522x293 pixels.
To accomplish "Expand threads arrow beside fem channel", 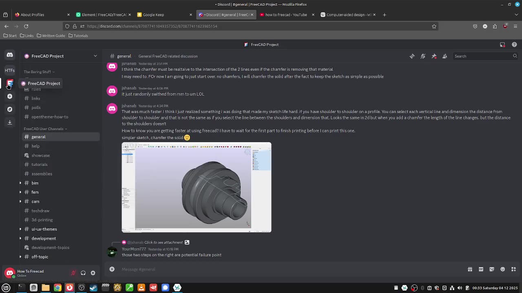I will pyautogui.click(x=20, y=192).
